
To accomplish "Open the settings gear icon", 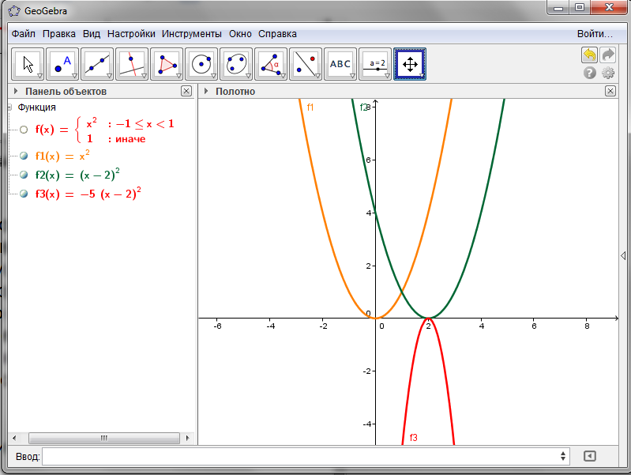I will click(608, 73).
